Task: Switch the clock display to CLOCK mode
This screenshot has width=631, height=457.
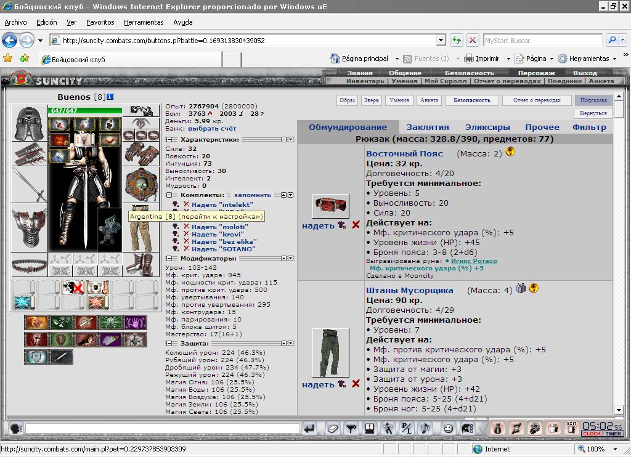Action: point(592,434)
